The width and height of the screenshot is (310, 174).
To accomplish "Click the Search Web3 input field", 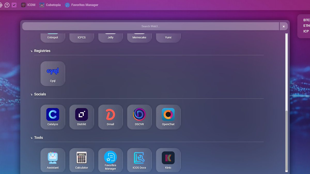I will (x=151, y=26).
